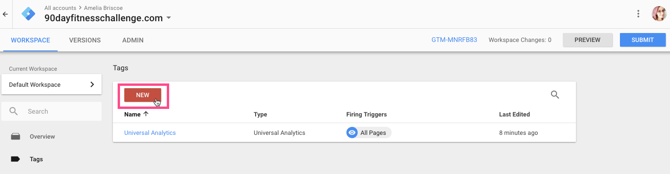Open the Universal Analytics tag link
670x174 pixels.
[150, 133]
